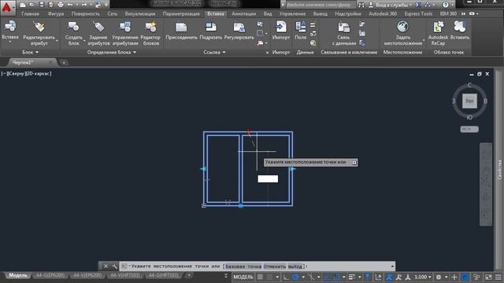The height and width of the screenshot is (283, 504).
Task: Click the command line wrench settings icon
Action: click(115, 266)
